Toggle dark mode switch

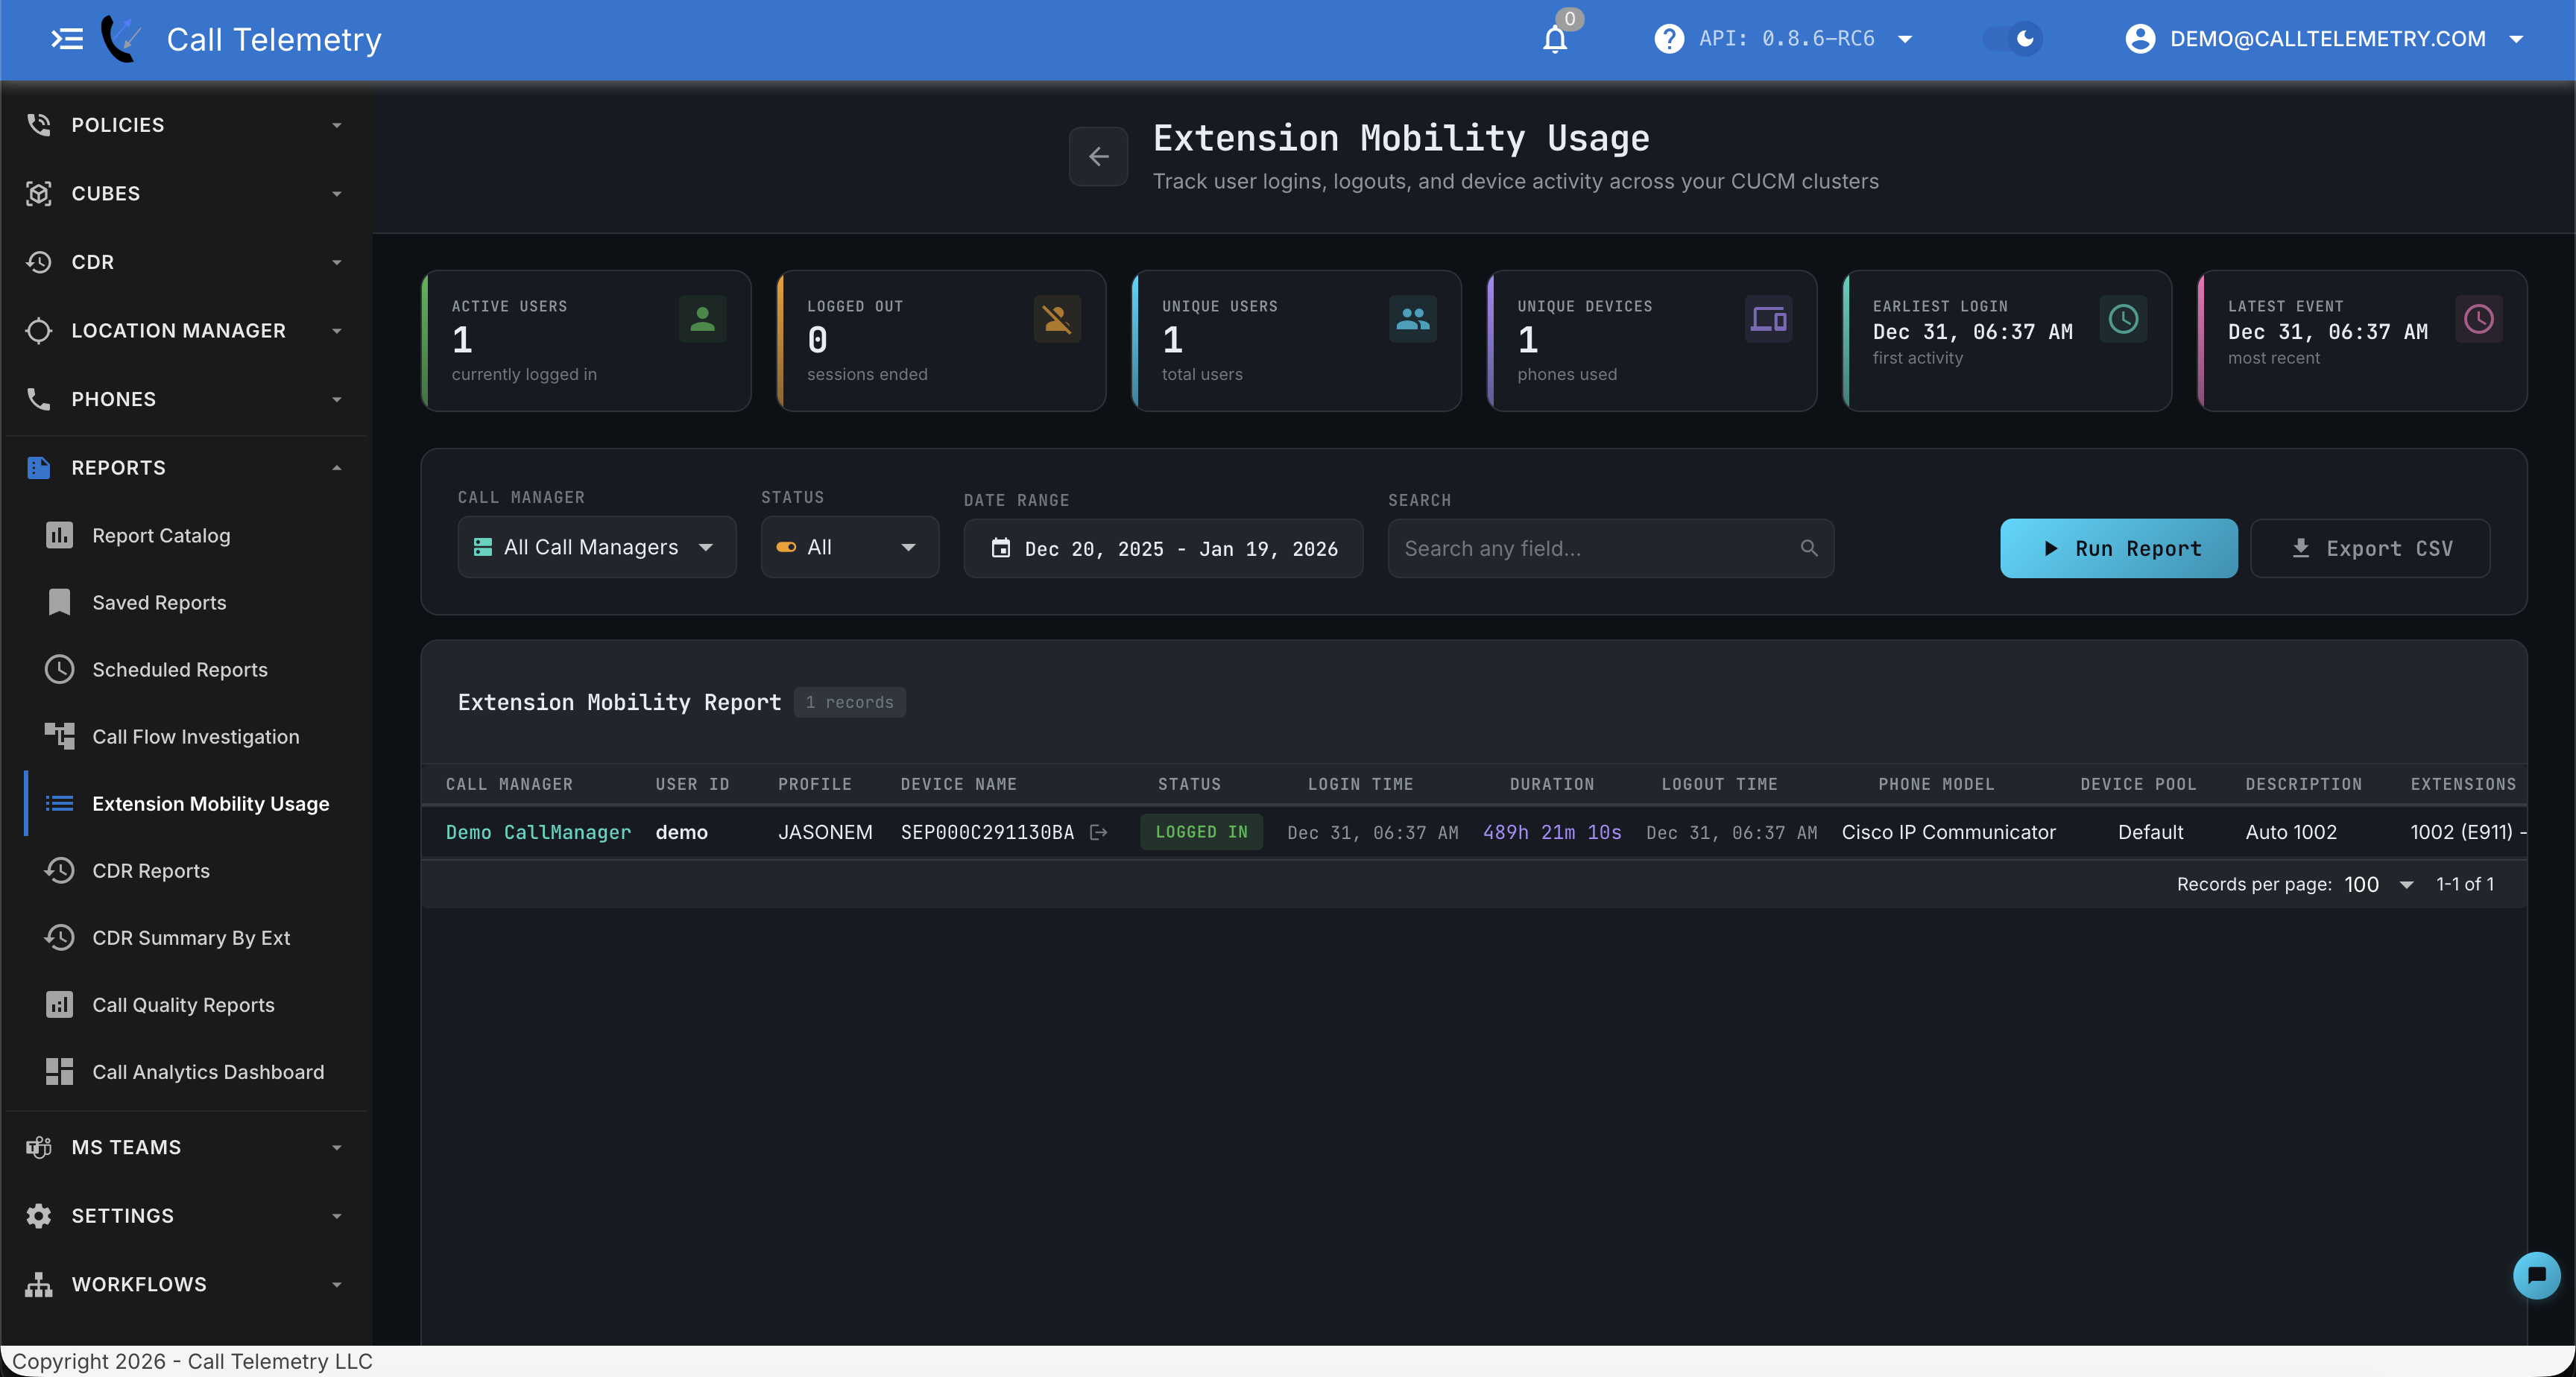[2012, 39]
